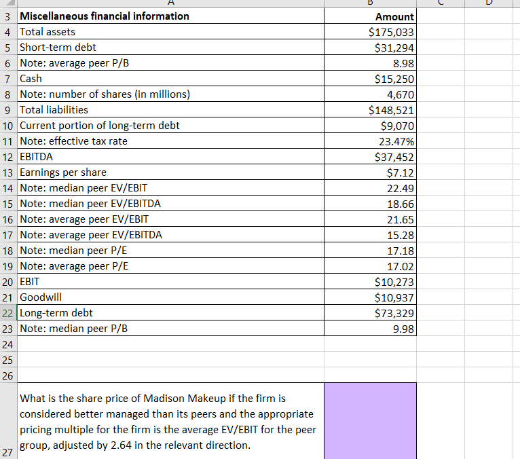
Task: Click the 'EBITDA' label cell
Action: pyautogui.click(x=170, y=156)
